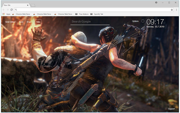Open the Share menu
The height and width of the screenshot is (113, 180).
pyautogui.click(x=29, y=22)
